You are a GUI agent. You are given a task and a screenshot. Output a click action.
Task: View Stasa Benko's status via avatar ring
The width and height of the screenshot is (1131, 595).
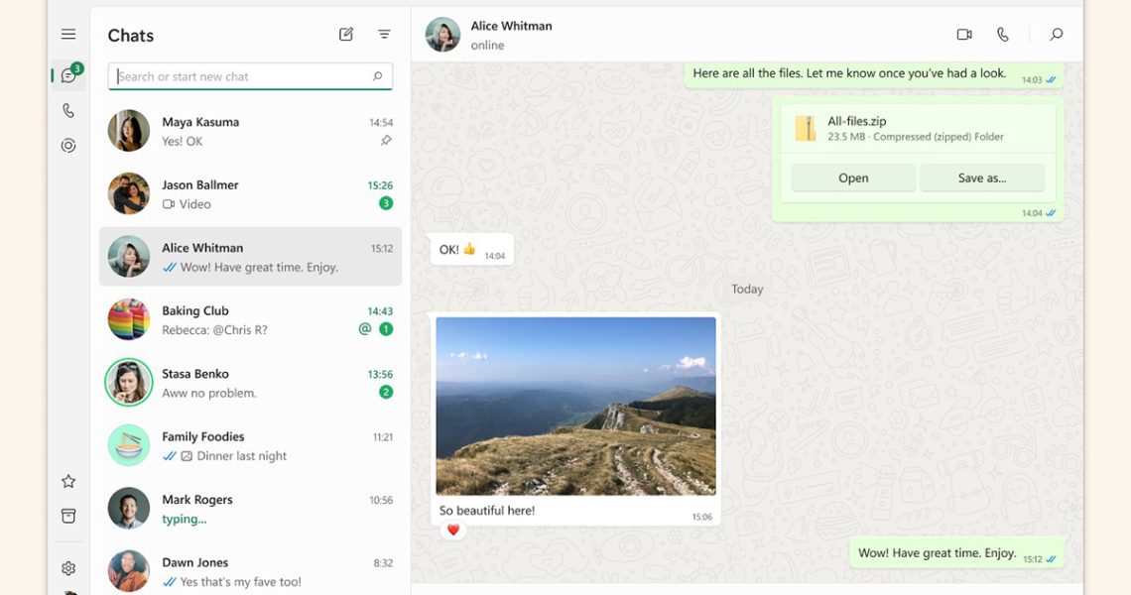[x=128, y=382]
